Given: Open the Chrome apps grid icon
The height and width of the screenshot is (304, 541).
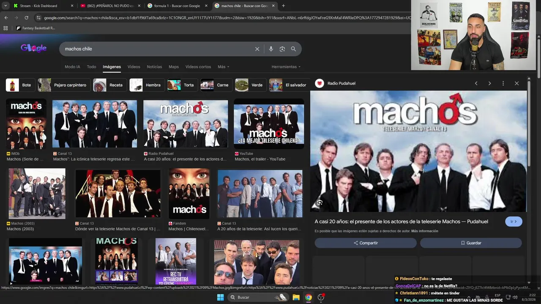Looking at the screenshot, I should 5,28.
